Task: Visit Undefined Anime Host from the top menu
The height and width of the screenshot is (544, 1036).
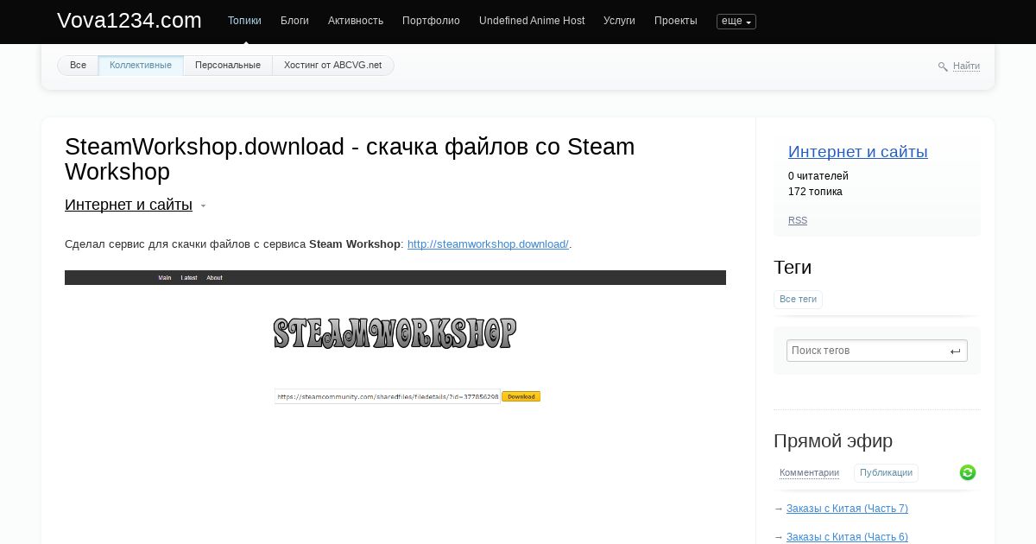Action: (x=532, y=21)
